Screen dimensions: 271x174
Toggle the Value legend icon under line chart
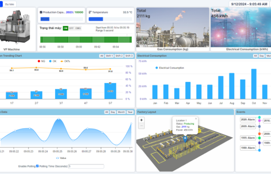tap(58, 158)
